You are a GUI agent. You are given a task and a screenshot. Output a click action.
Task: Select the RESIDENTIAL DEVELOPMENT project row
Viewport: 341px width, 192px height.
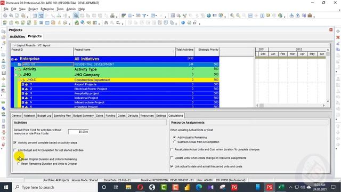click(x=115, y=65)
